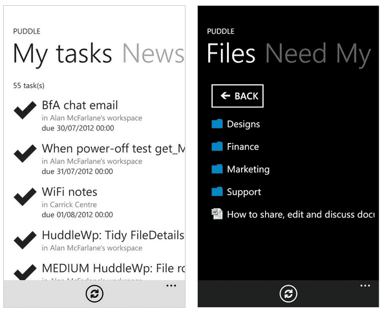Tap the checkmark beside HuddleWp: Tidy FileDetails

25,241
